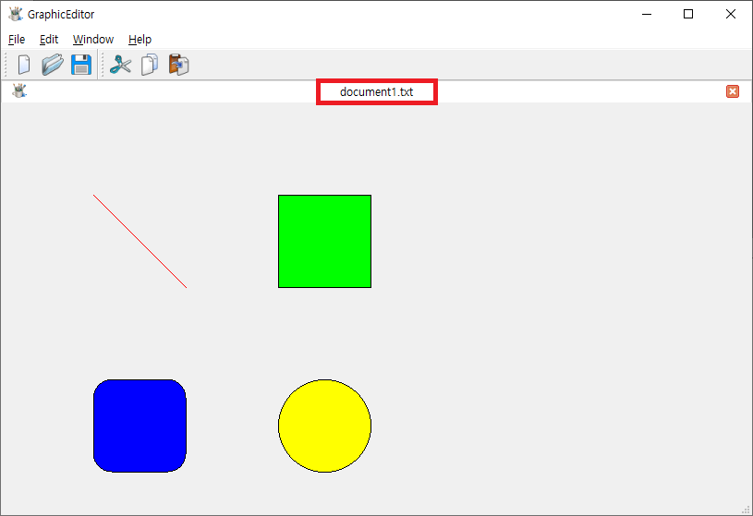The image size is (753, 516).
Task: Close the document1.txt inner window
Action: (733, 91)
